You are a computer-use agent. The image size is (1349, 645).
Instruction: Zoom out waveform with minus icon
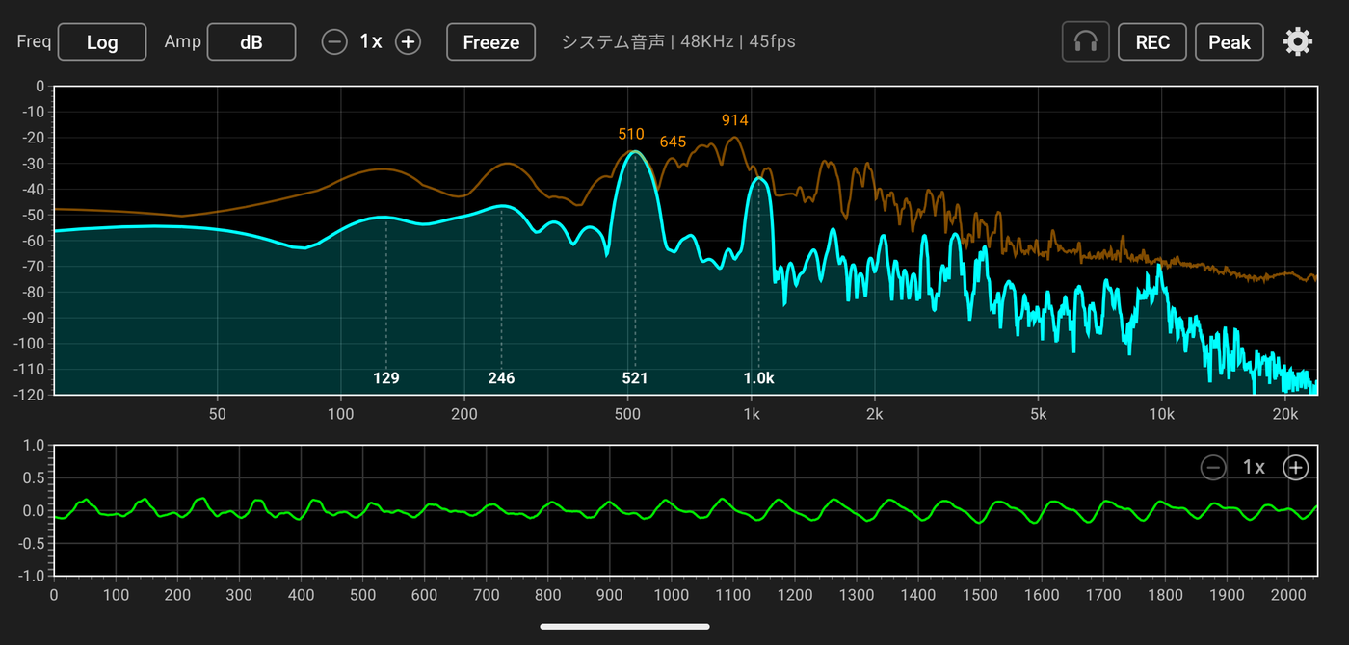(1213, 468)
